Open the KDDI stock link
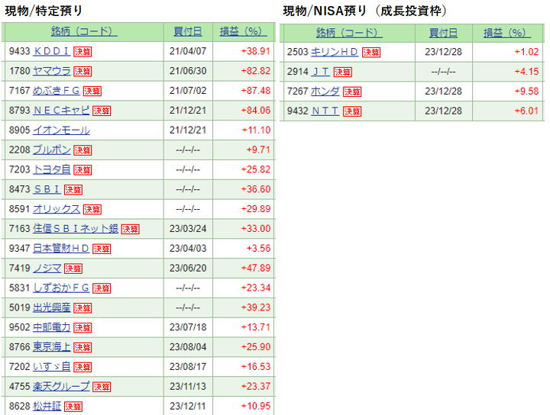 coord(52,51)
